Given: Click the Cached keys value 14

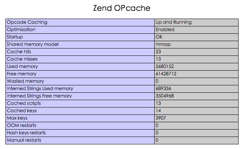Looking at the screenshot, I should pos(158,111).
